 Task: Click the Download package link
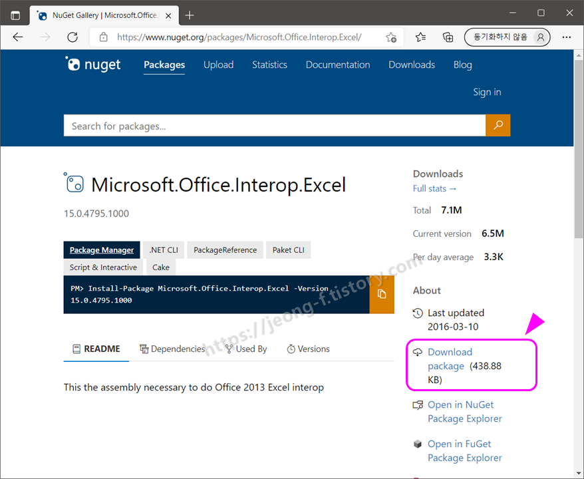pos(450,359)
